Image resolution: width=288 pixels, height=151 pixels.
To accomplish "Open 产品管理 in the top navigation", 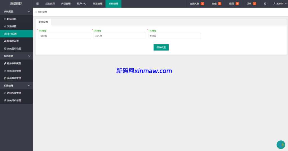I will click(66, 4).
